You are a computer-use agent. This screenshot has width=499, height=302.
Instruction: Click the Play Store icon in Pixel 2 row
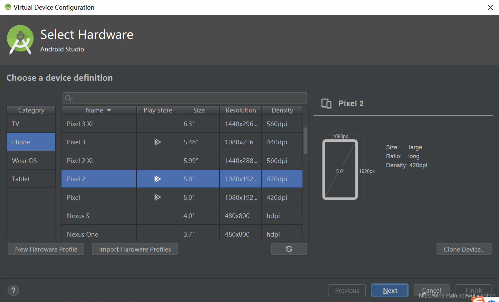click(158, 179)
